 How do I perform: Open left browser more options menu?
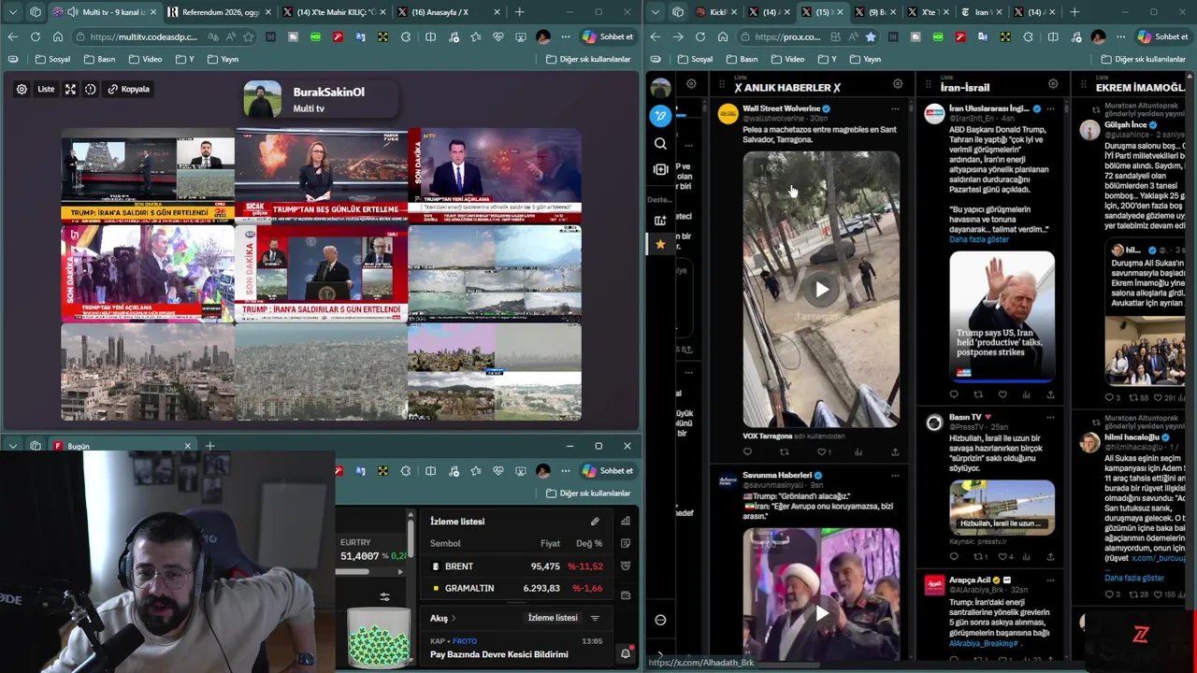tap(565, 36)
